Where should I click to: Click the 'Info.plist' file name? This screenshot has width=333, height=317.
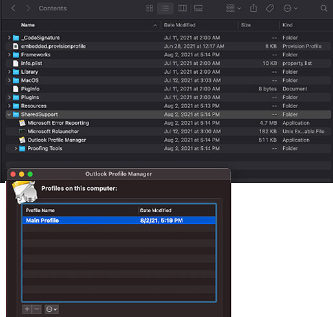(x=32, y=63)
